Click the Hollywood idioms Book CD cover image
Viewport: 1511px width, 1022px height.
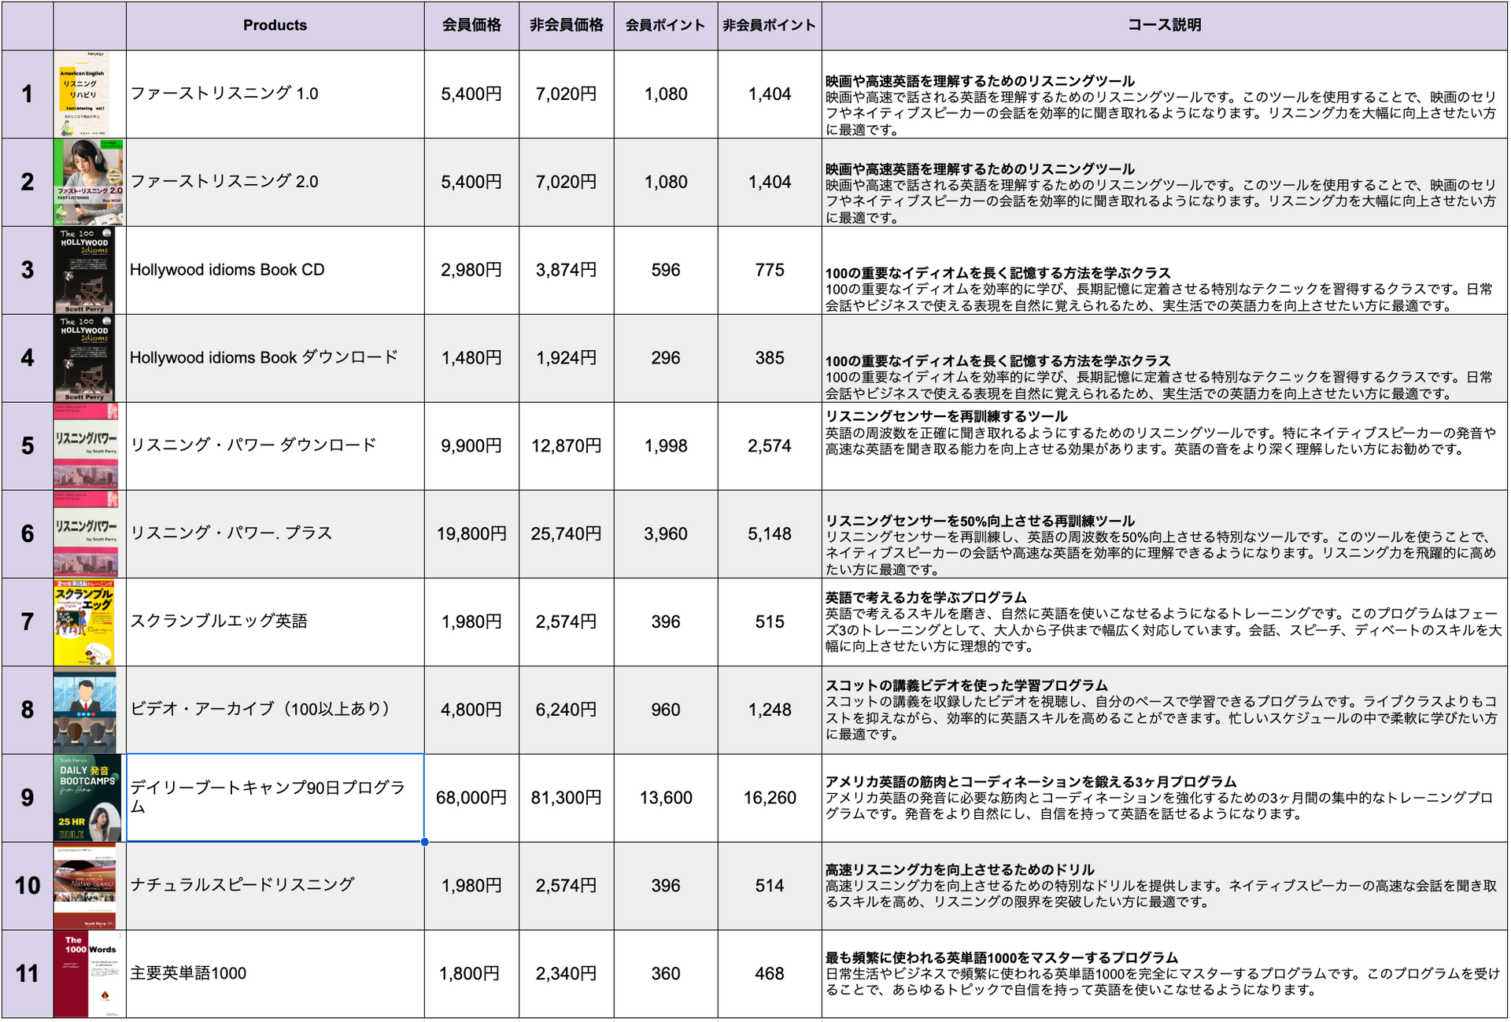[x=85, y=271]
